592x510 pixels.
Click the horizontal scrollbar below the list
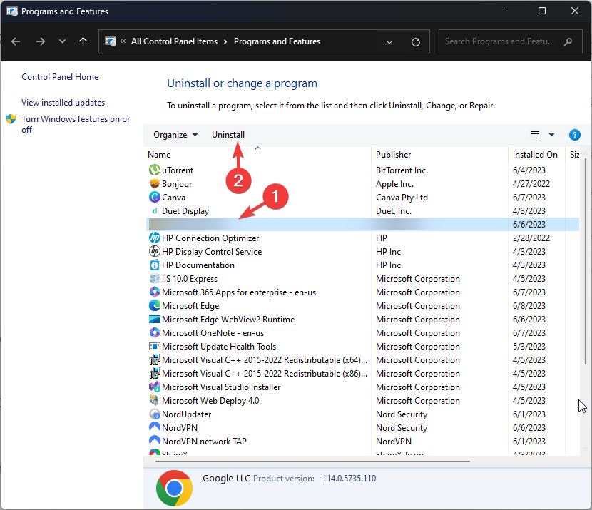click(x=312, y=461)
